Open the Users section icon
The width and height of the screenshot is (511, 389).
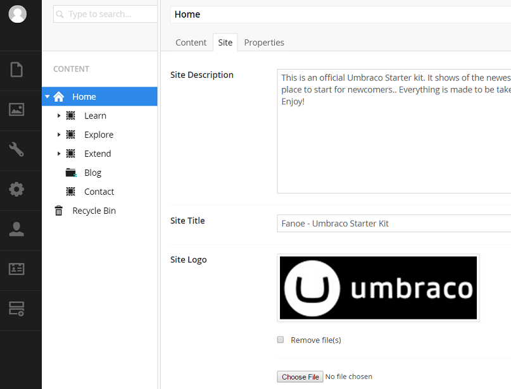[16, 229]
